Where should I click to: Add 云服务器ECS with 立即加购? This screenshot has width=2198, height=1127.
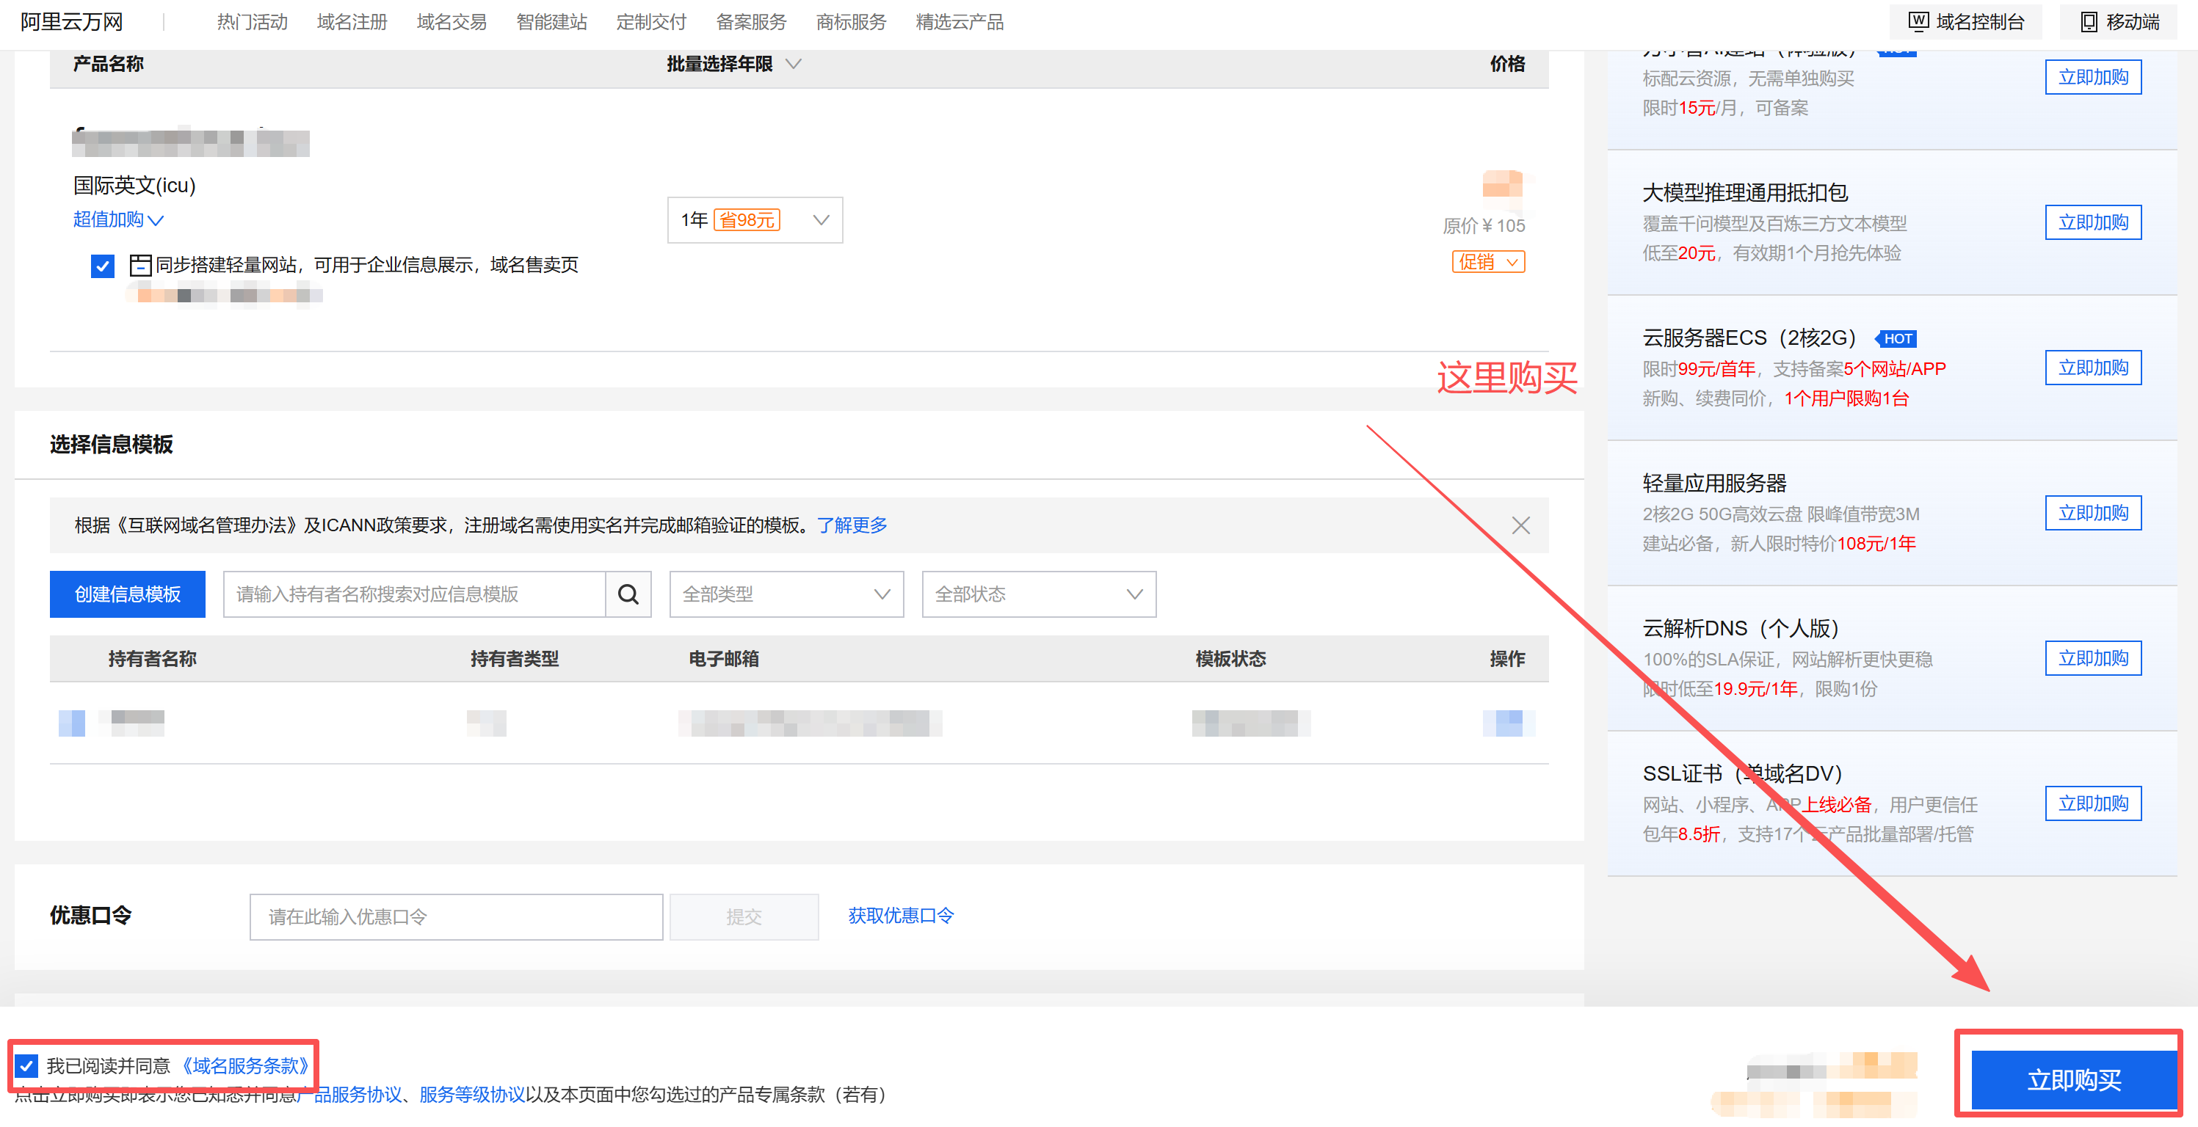[2093, 368]
